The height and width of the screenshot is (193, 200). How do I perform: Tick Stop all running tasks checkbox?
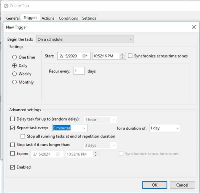coord(23,136)
